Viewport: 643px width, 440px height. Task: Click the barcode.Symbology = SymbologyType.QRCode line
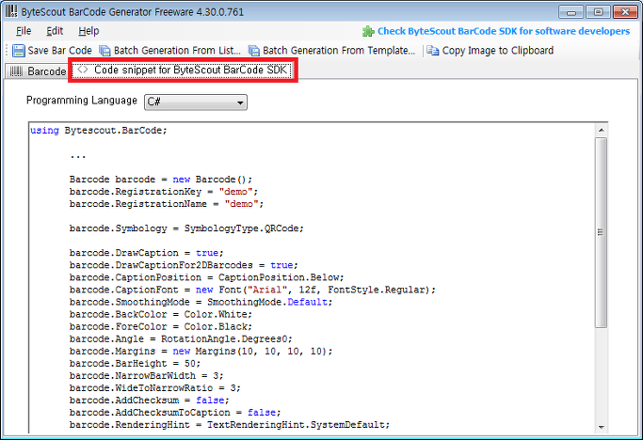(x=186, y=228)
